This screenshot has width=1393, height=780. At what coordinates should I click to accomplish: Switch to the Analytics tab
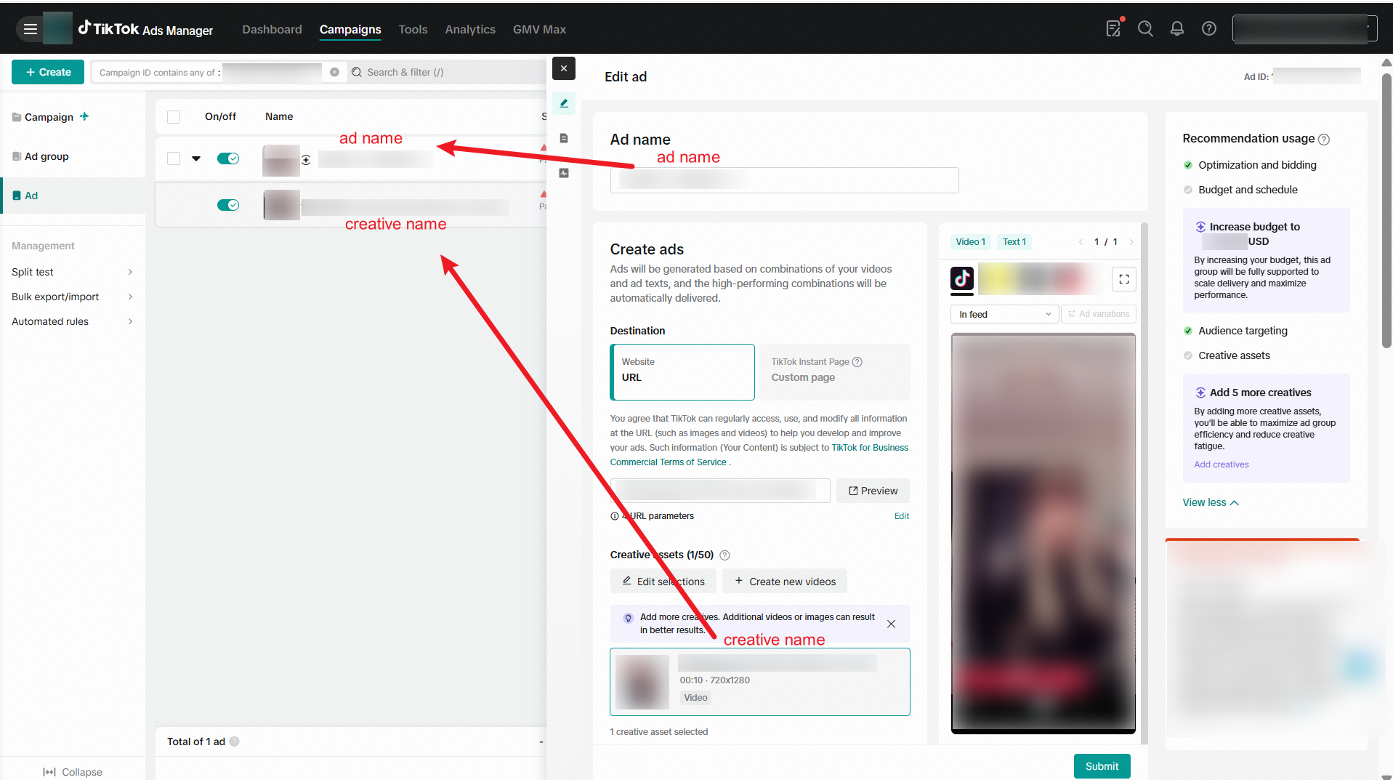[470, 29]
